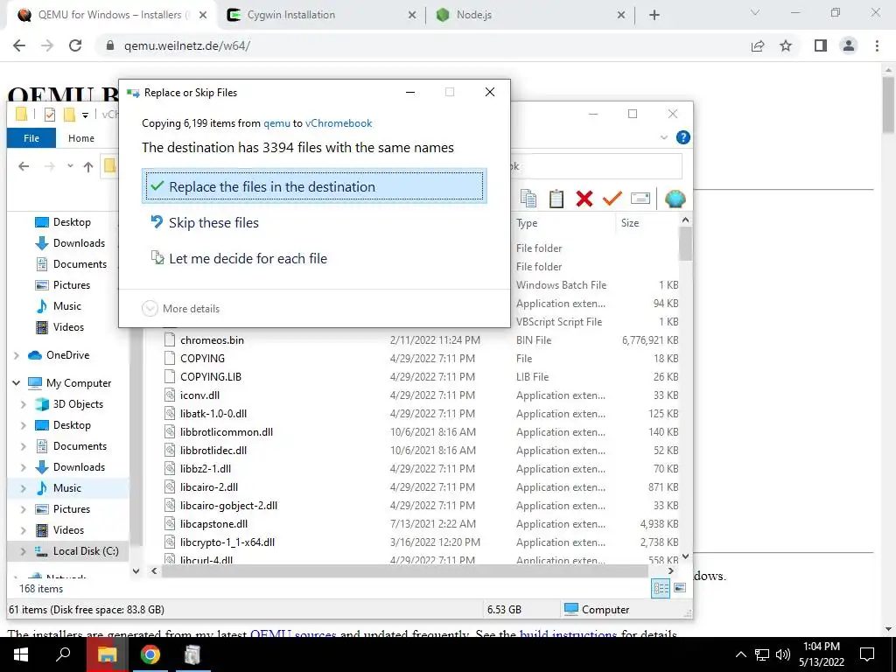This screenshot has width=896, height=672.
Task: Open quick access toolbar customize dropdown
Action: (x=85, y=115)
